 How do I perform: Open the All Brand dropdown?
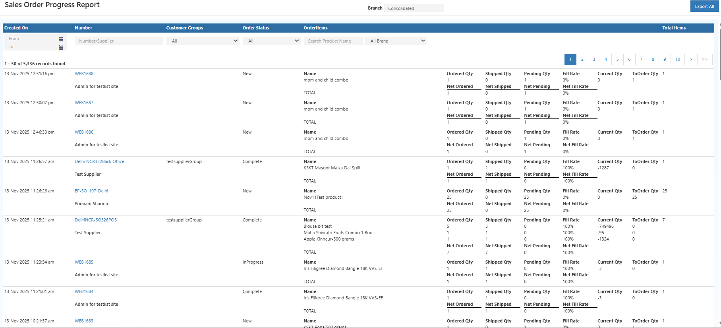tap(396, 41)
